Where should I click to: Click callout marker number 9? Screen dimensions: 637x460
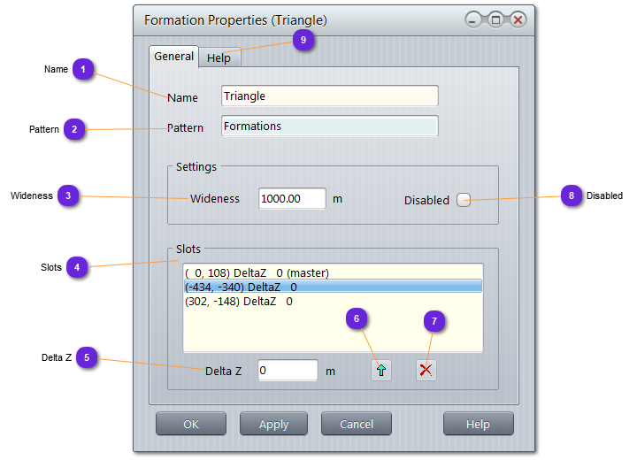coord(304,40)
